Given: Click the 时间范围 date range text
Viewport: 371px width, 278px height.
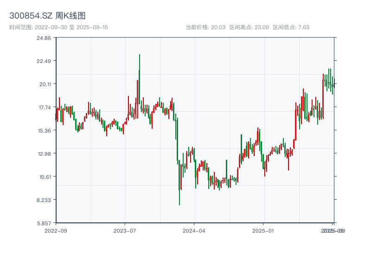Looking at the screenshot, I should (x=58, y=27).
